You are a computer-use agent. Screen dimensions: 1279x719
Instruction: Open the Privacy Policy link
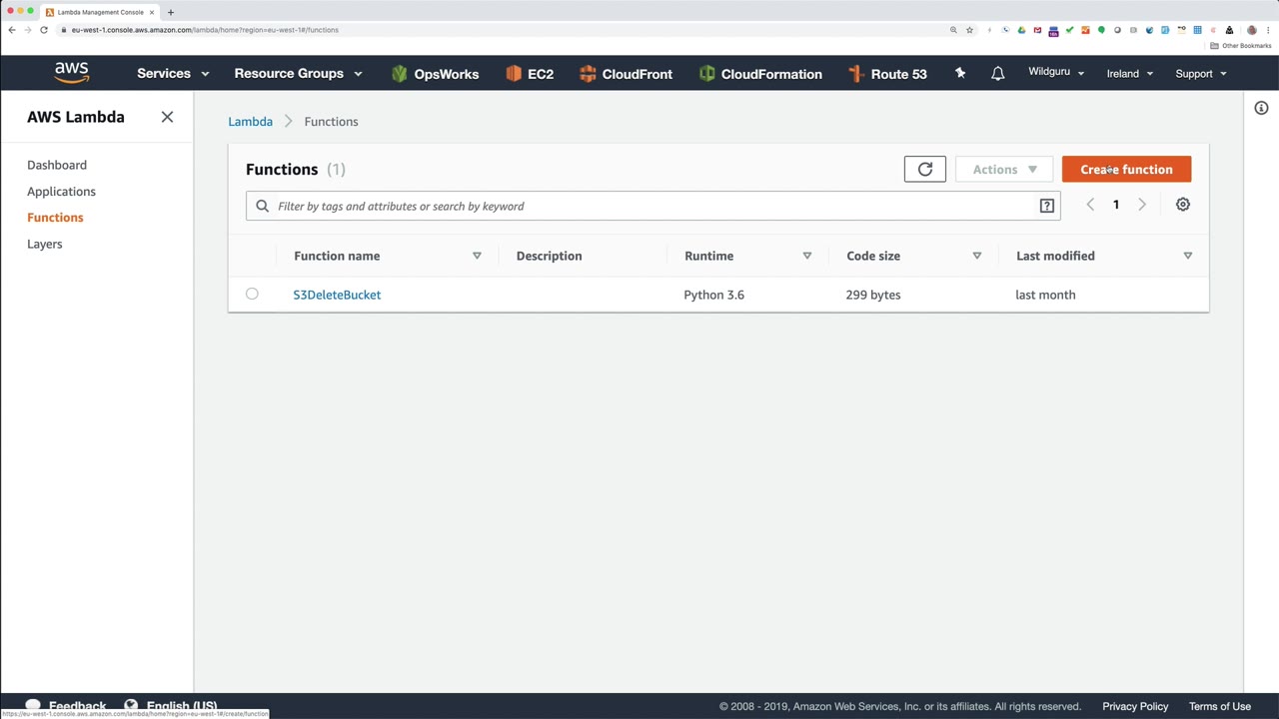pyautogui.click(x=1135, y=706)
